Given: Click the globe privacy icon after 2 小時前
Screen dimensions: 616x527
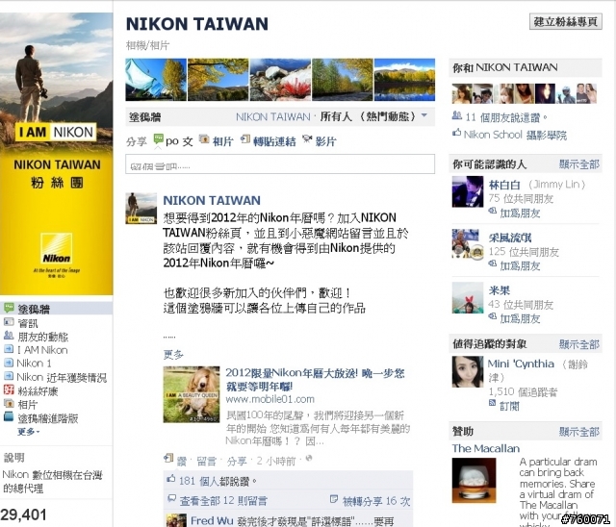Looking at the screenshot, I should (x=309, y=459).
